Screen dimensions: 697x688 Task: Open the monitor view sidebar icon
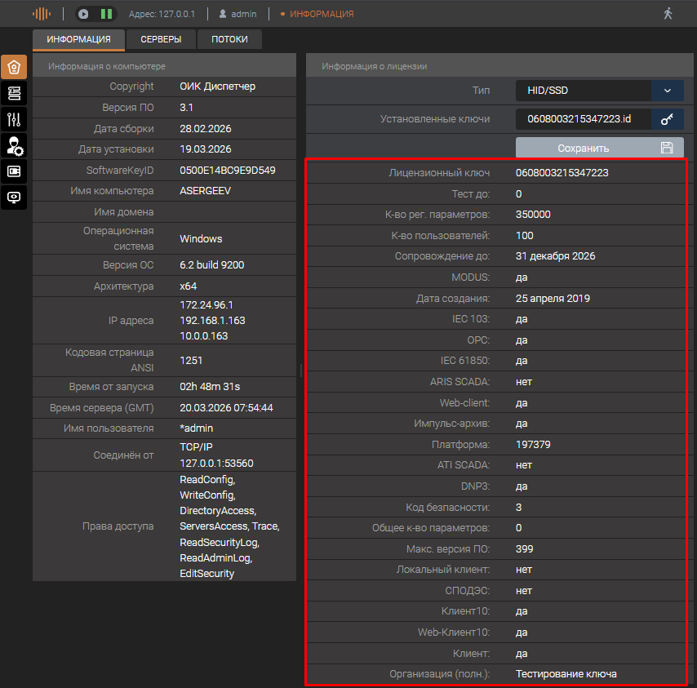coord(14,198)
